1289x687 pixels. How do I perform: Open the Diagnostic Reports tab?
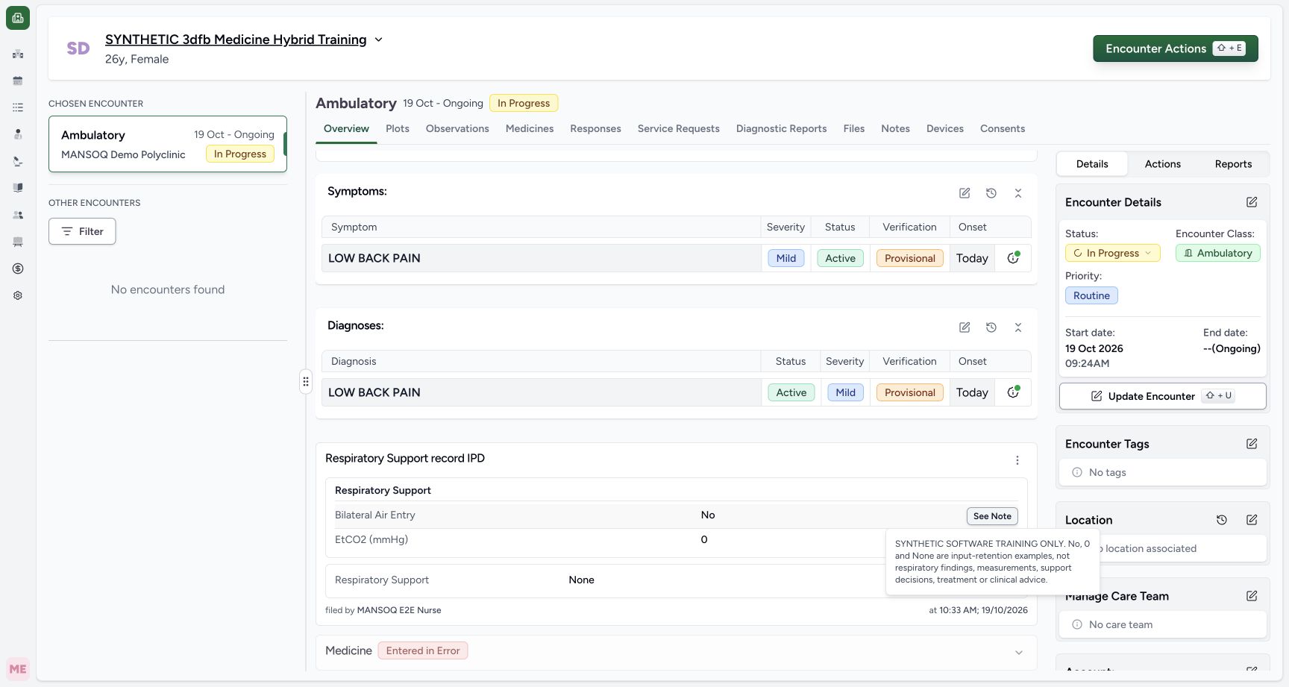(x=781, y=128)
